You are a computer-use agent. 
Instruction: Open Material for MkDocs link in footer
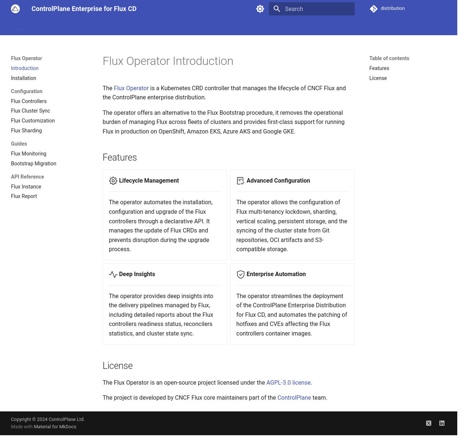pos(55,426)
